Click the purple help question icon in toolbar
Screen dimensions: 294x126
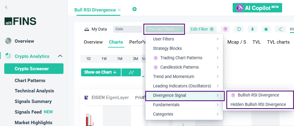(225, 29)
